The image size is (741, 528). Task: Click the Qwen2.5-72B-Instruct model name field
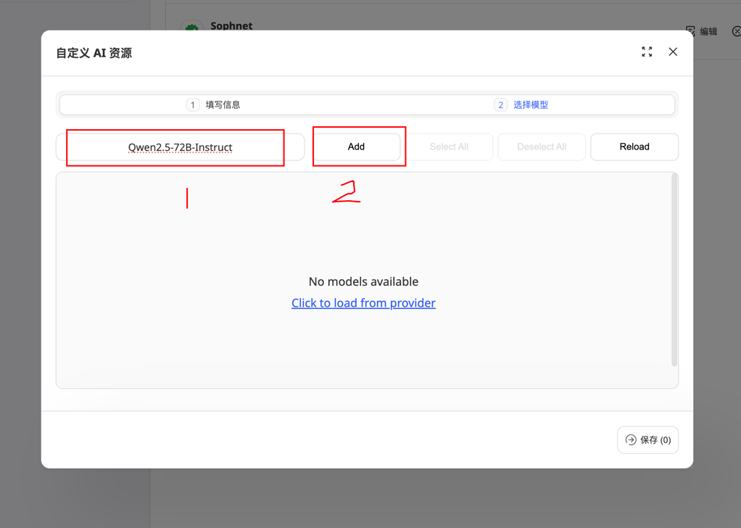[x=180, y=147]
